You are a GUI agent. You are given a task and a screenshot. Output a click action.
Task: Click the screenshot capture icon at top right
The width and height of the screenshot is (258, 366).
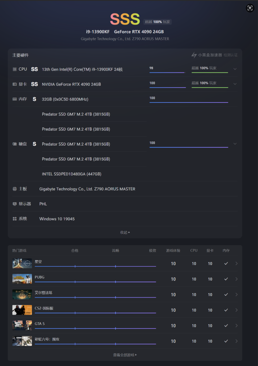click(250, 8)
